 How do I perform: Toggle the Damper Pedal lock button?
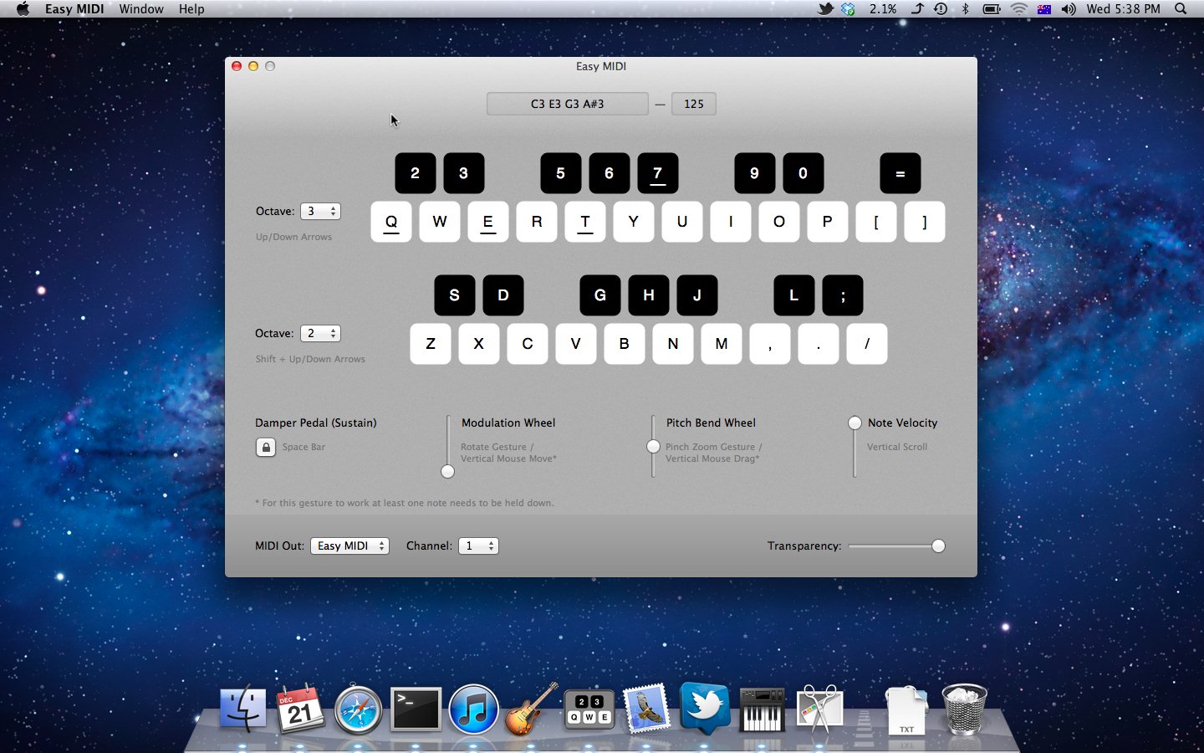click(265, 447)
